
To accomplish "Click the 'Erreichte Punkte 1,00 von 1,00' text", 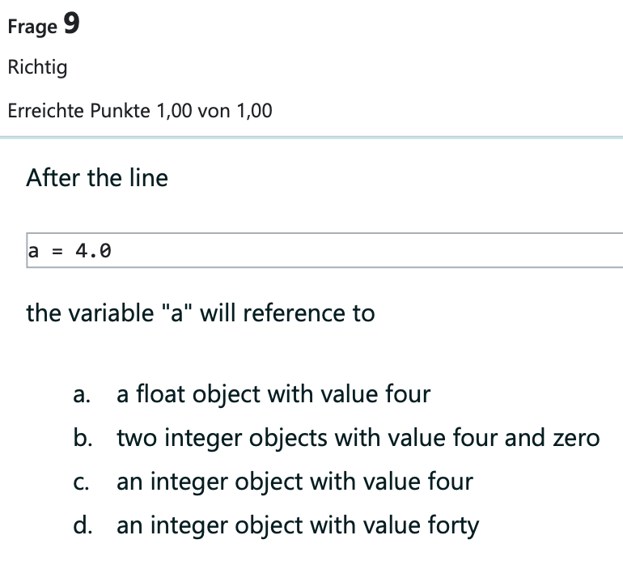I will pyautogui.click(x=140, y=111).
